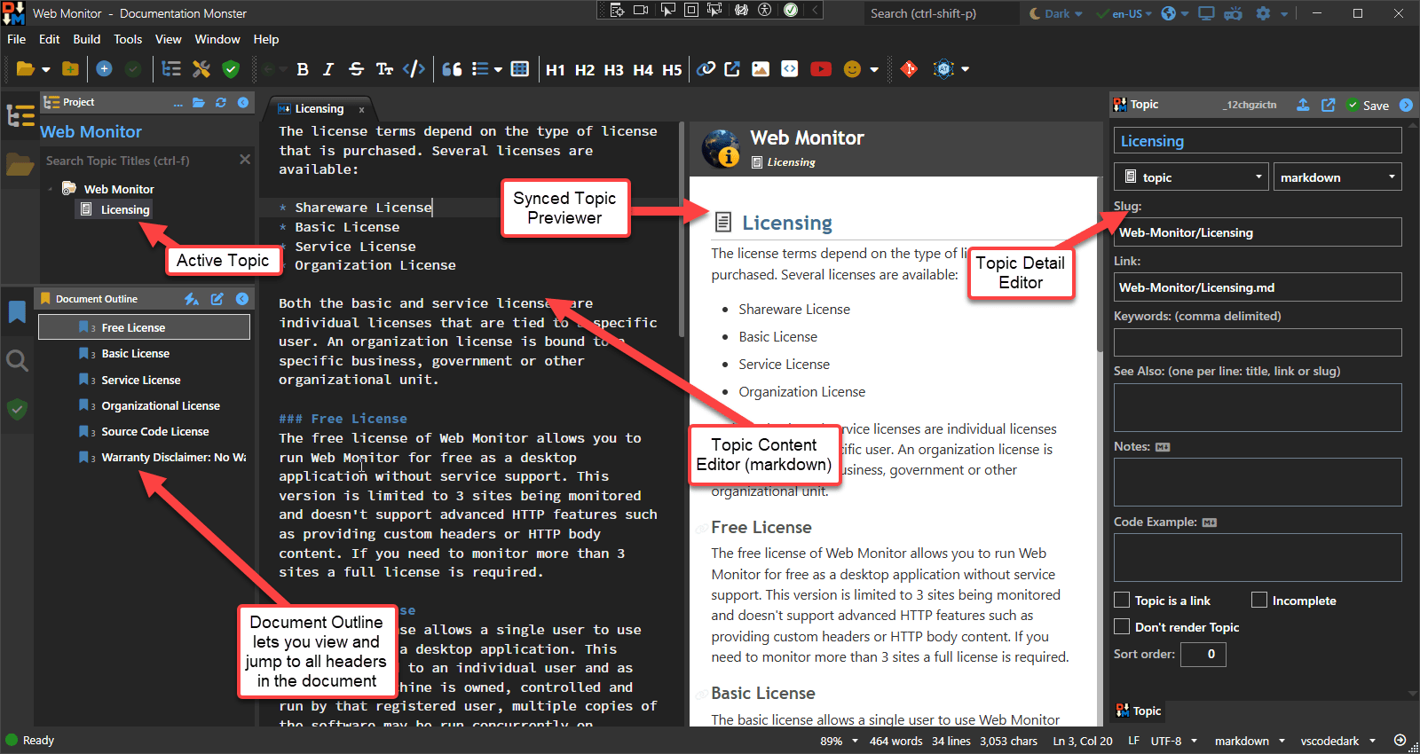This screenshot has height=754, width=1420.
Task: Insert external link icon in toolbar
Action: pyautogui.click(x=732, y=69)
